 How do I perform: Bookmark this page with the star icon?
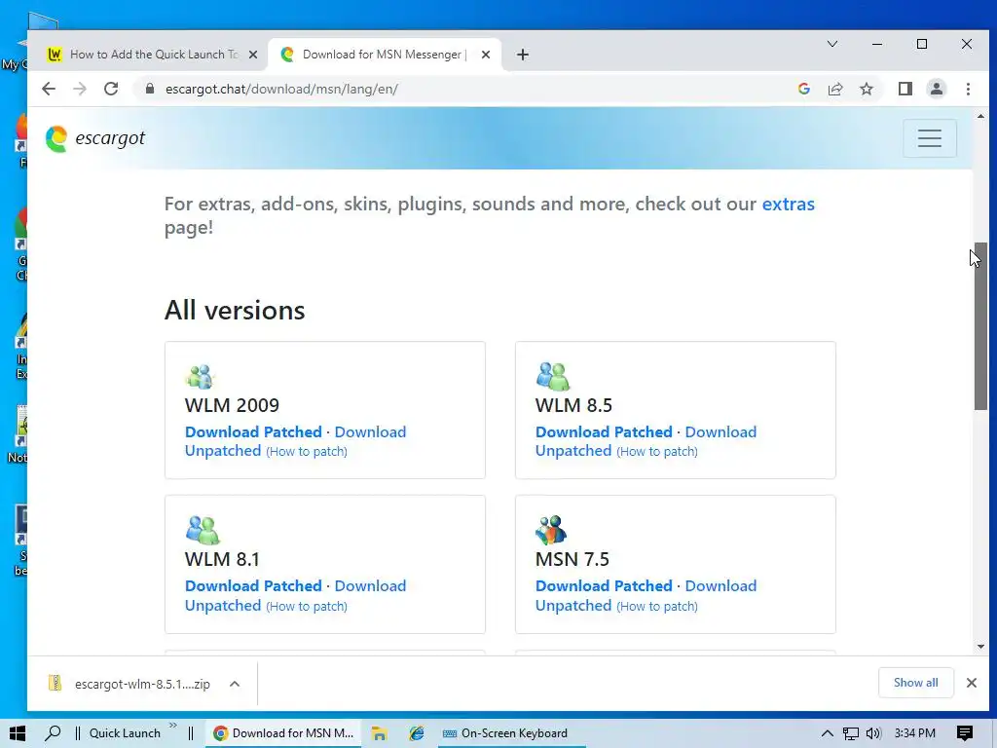(866, 89)
